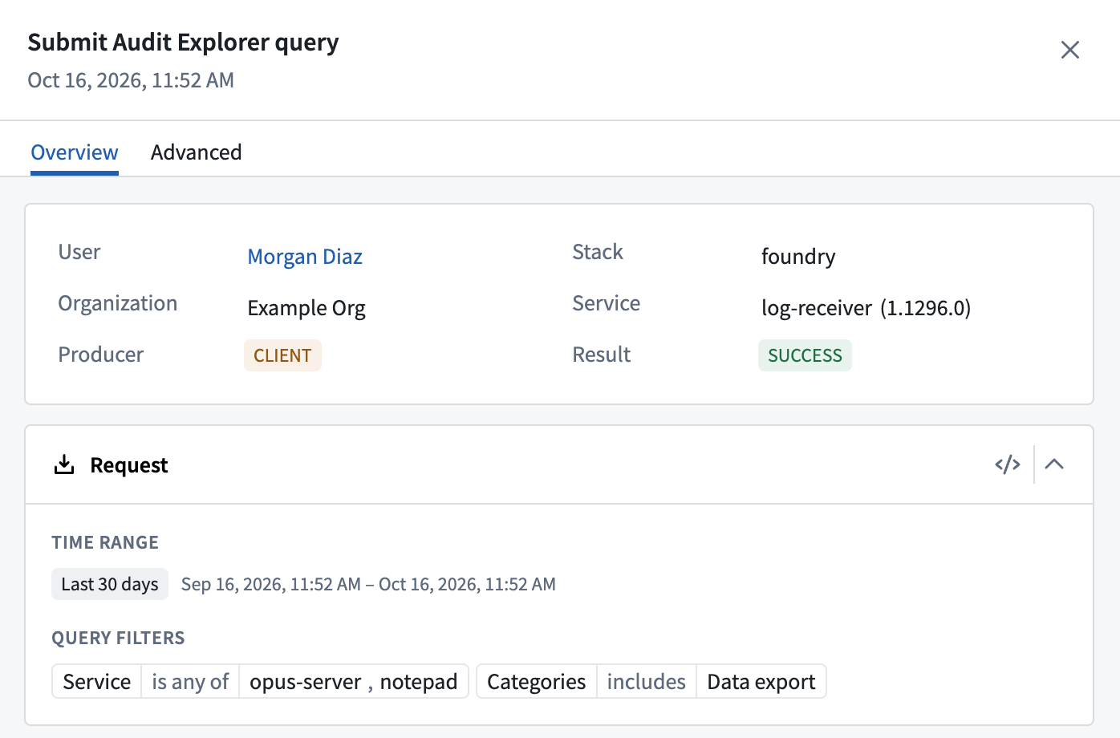Select the Overview tab
This screenshot has height=738, width=1120.
pyautogui.click(x=75, y=152)
